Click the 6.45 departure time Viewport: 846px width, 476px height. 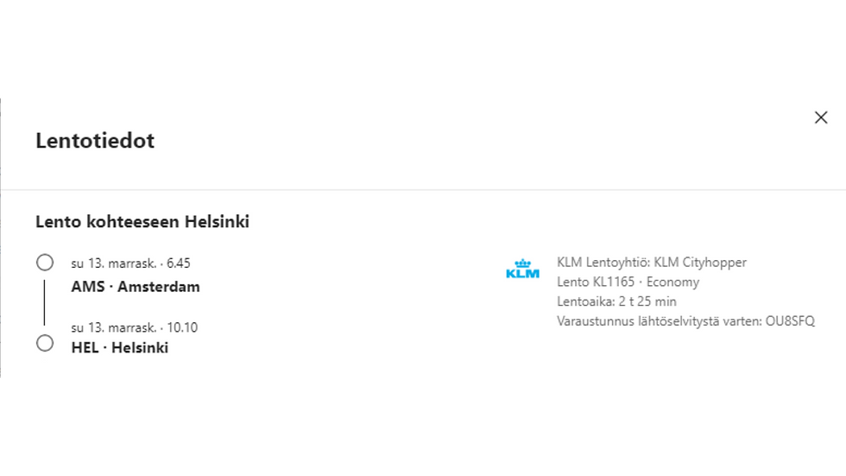(179, 263)
